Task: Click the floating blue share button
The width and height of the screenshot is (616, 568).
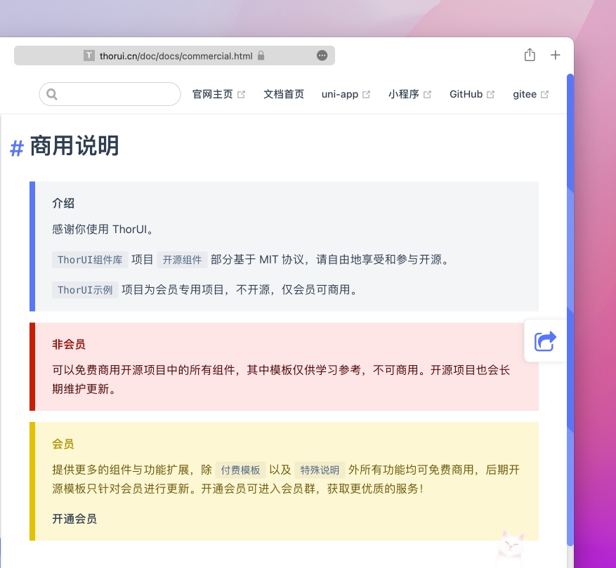Action: [x=545, y=341]
